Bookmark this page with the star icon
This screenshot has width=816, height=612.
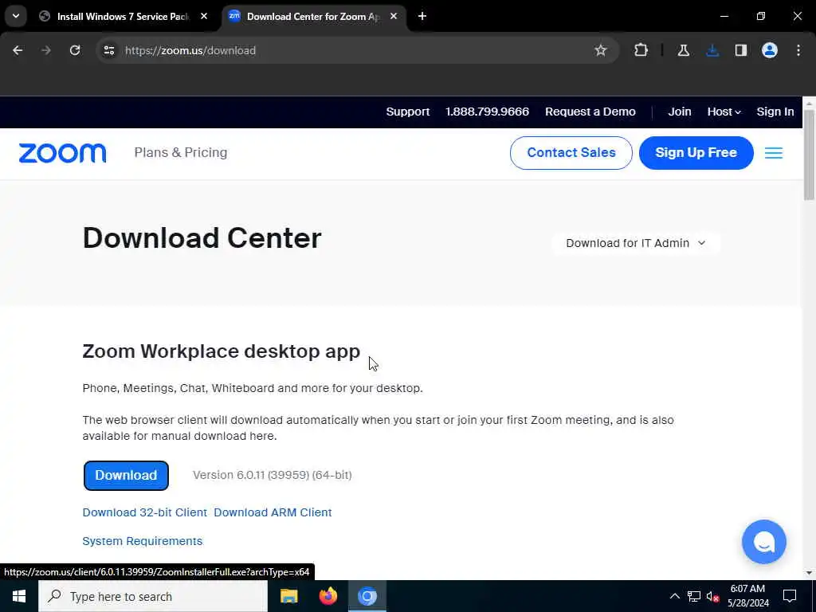tap(601, 50)
